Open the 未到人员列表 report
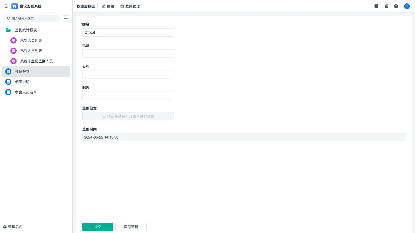This screenshot has height=233, width=415. pos(31,40)
